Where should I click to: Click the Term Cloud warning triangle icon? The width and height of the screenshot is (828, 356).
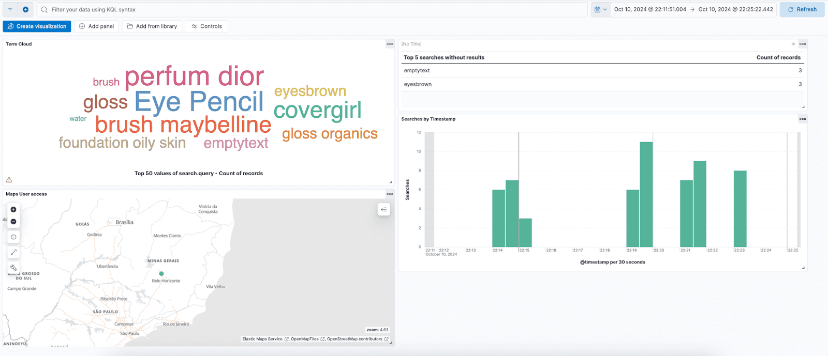point(9,180)
